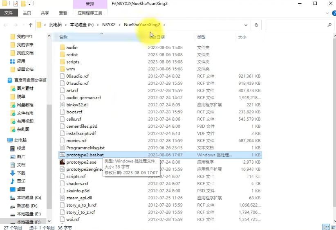Click the Up one level arrow
This screenshot has height=230, width=336.
click(x=30, y=25)
